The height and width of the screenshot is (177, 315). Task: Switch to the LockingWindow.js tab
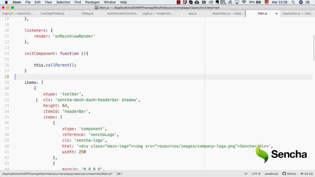pos(53,13)
